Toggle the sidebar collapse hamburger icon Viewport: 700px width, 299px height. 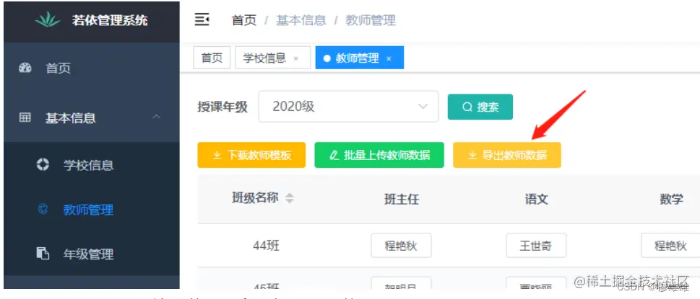tap(202, 20)
